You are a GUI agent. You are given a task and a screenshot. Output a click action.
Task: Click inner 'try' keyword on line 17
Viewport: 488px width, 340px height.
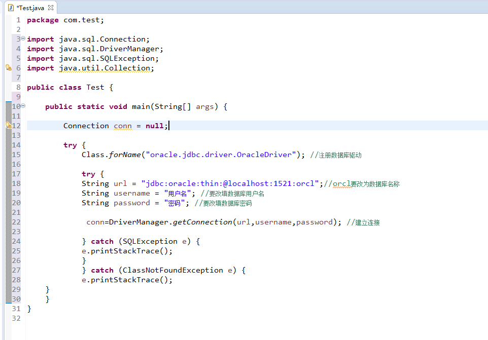(88, 174)
